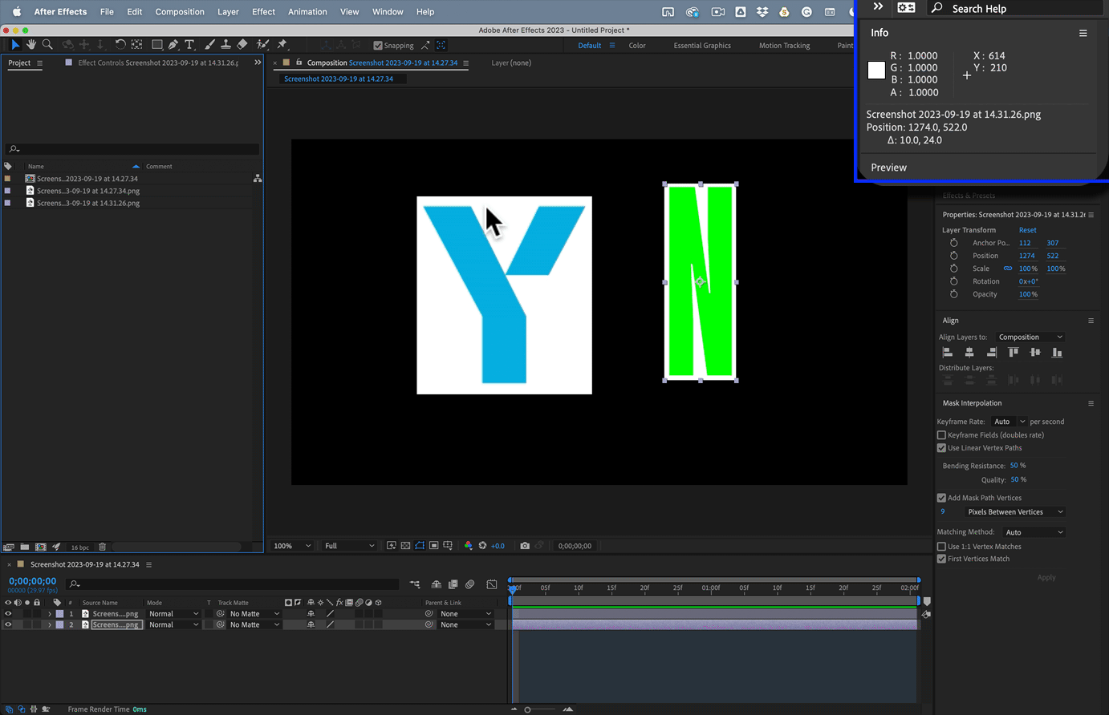The height and width of the screenshot is (715, 1109).
Task: Enable motion blur for timeline layers
Action: click(470, 584)
